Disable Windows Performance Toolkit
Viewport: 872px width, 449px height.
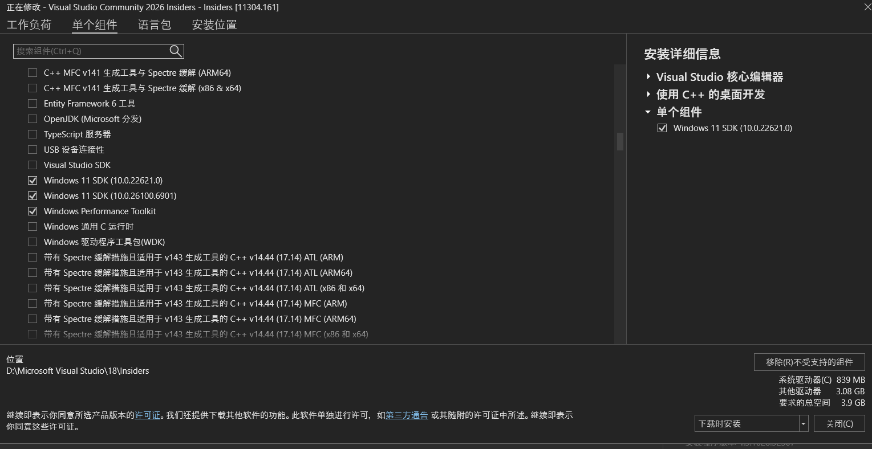click(33, 211)
